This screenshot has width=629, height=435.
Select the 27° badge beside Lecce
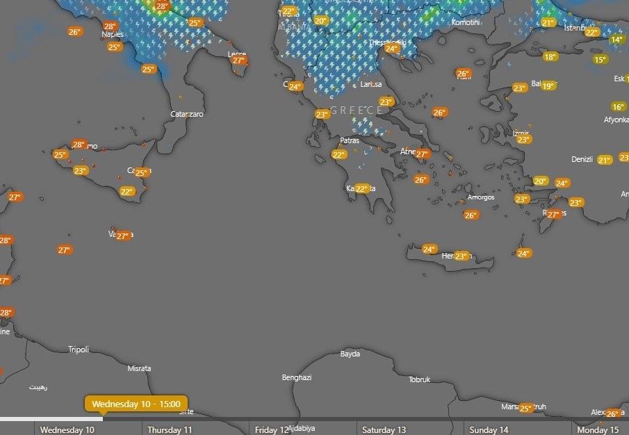tap(238, 60)
